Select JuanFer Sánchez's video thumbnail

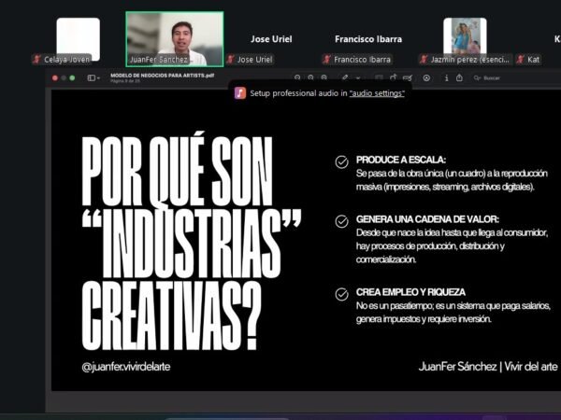coord(175,38)
